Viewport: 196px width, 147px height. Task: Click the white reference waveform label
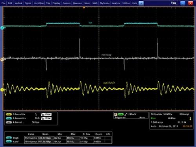106,55
